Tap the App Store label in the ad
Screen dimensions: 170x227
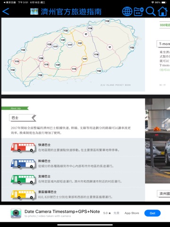coord(132,213)
